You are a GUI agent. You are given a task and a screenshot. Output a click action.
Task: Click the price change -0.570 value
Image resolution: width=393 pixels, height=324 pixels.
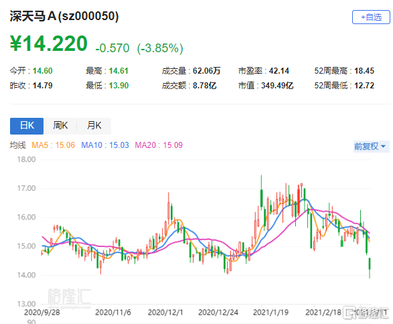click(112, 48)
